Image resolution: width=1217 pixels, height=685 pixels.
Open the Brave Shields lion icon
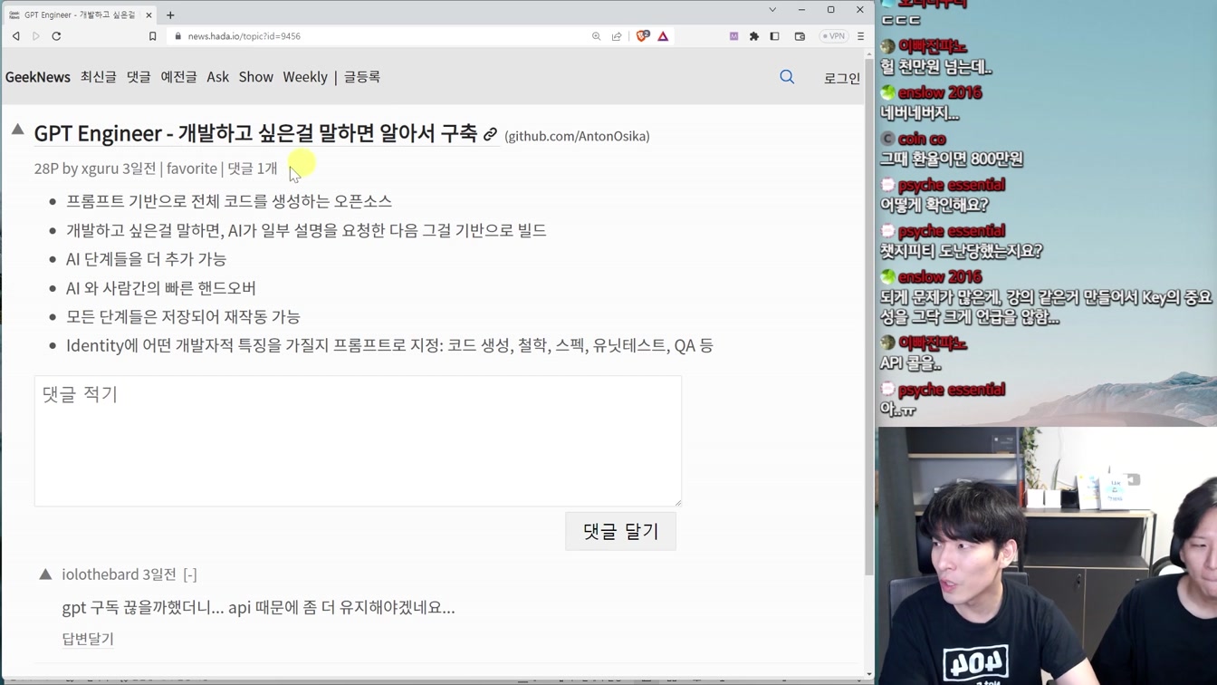(642, 36)
